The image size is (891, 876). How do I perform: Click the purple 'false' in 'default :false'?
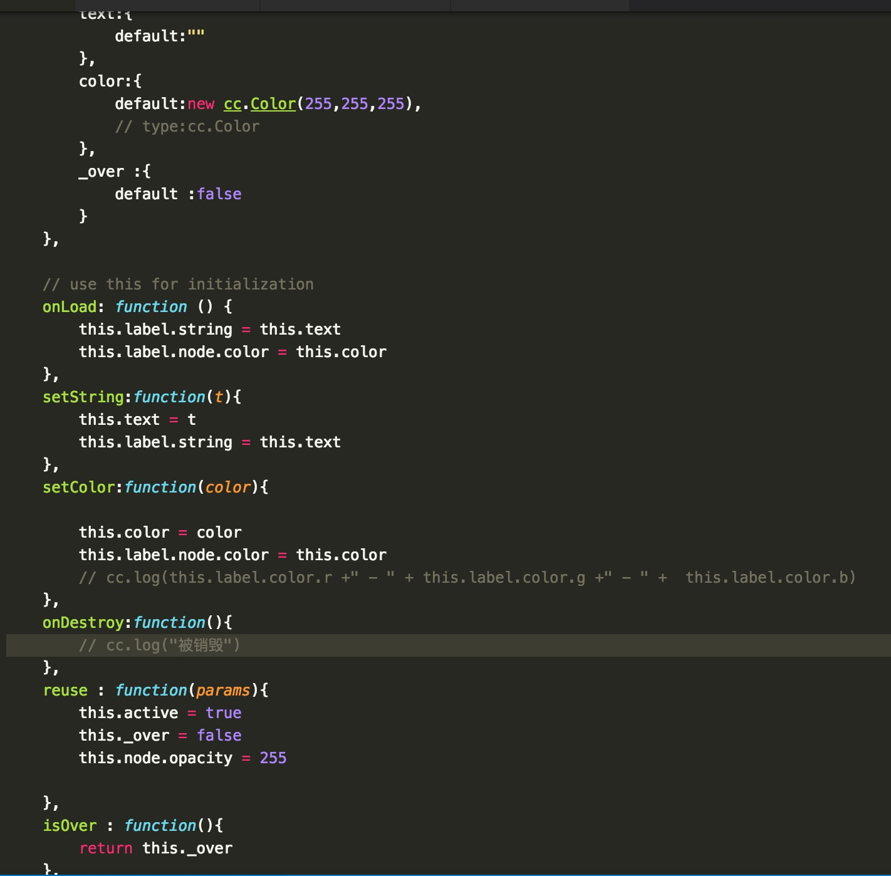coord(219,194)
